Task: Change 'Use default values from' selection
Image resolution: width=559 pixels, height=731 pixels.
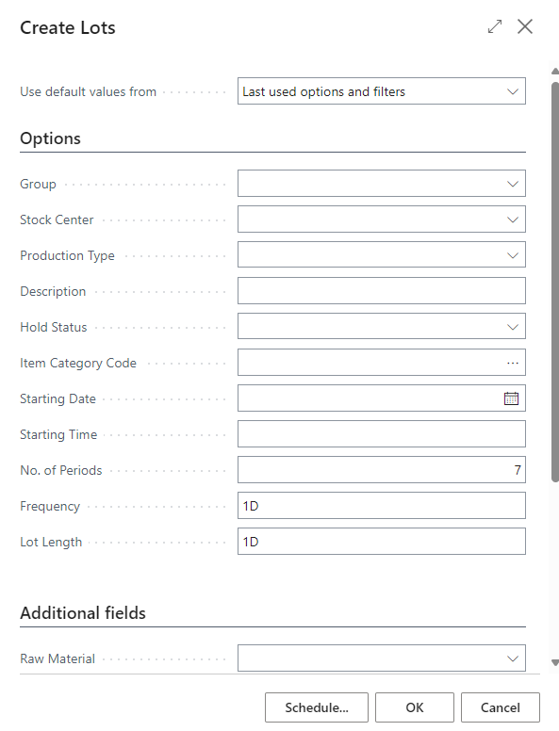Action: [382, 91]
